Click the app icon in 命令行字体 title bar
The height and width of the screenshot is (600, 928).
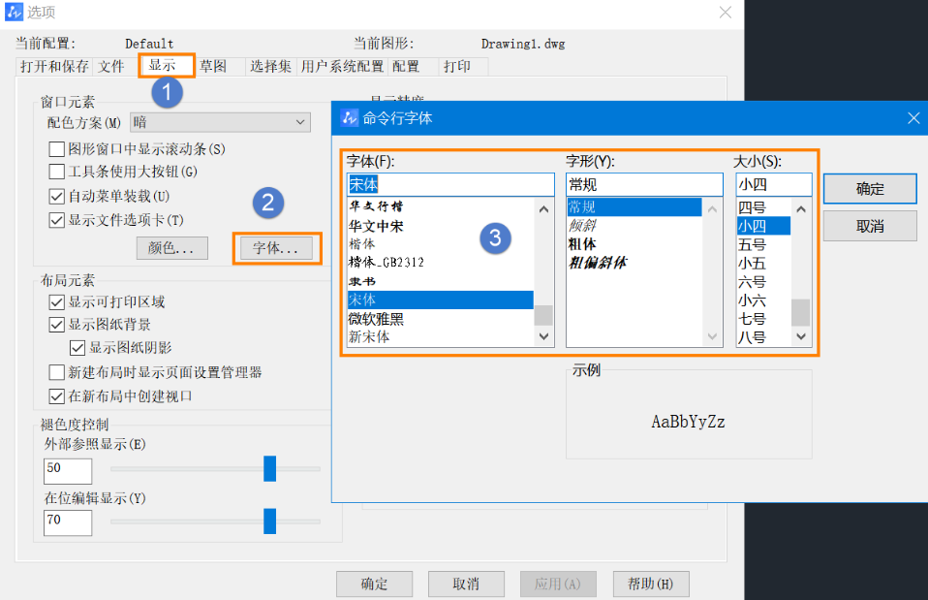(x=349, y=118)
